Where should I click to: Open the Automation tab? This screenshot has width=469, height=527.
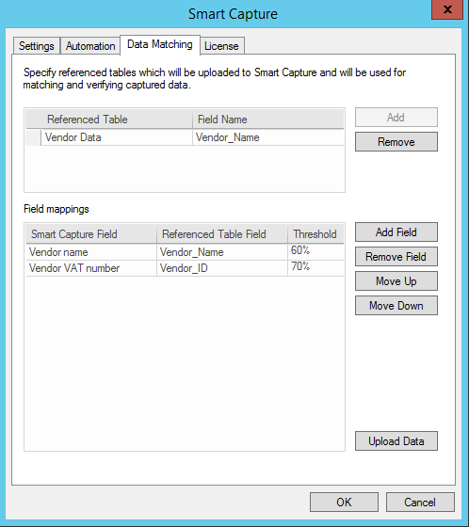[x=90, y=46]
